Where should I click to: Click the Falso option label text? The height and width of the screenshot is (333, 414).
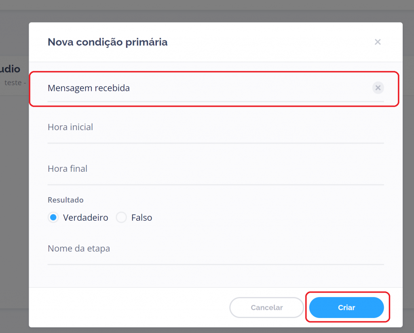142,217
